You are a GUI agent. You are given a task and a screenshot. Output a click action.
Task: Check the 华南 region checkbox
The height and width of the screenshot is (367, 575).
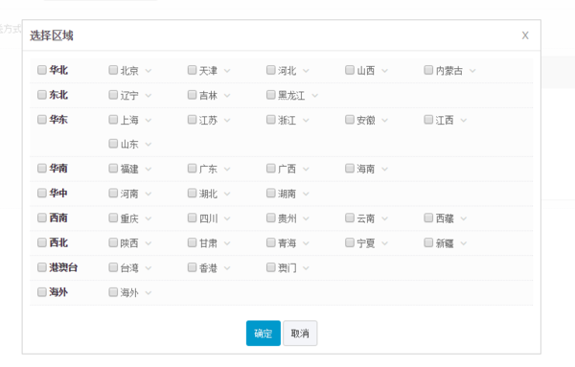pos(42,168)
